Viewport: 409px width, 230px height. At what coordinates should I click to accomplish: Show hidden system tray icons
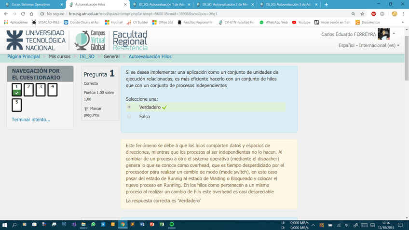pos(314,225)
